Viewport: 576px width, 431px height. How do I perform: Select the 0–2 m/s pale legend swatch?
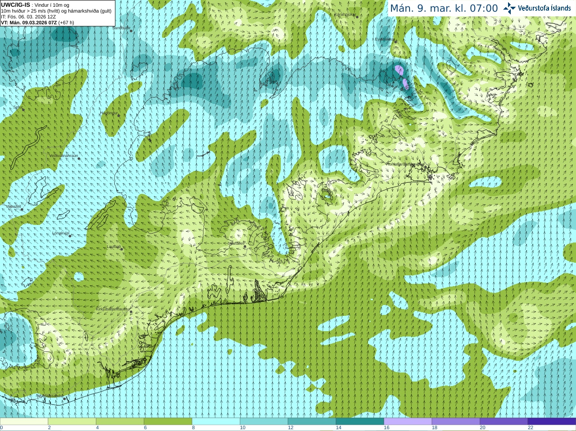click(x=24, y=422)
